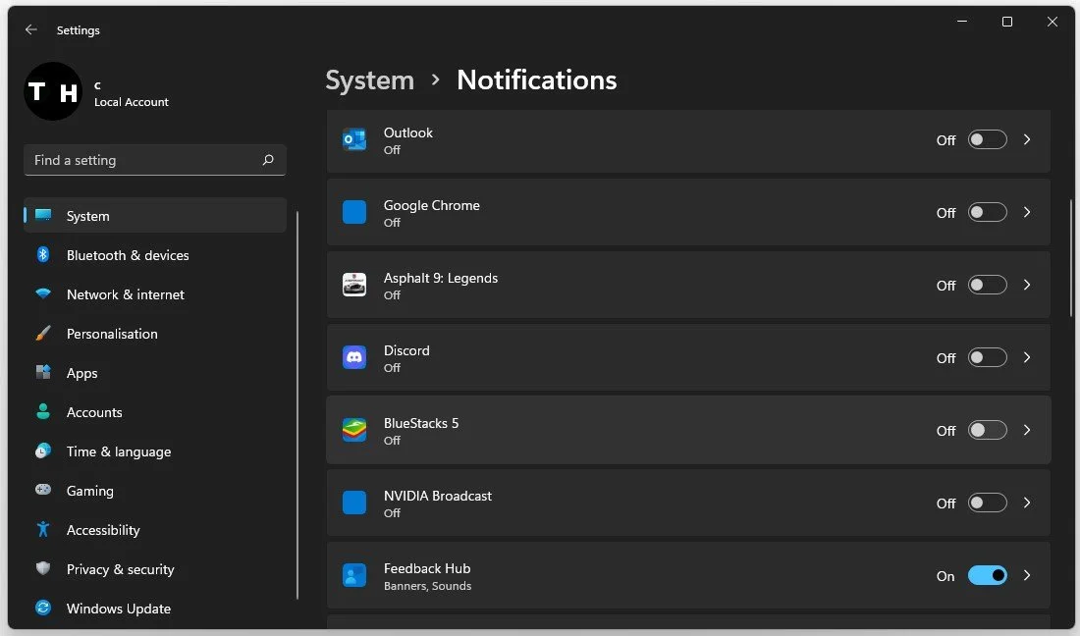The image size is (1080, 636).
Task: Minimize the Settings window
Action: pyautogui.click(x=962, y=22)
